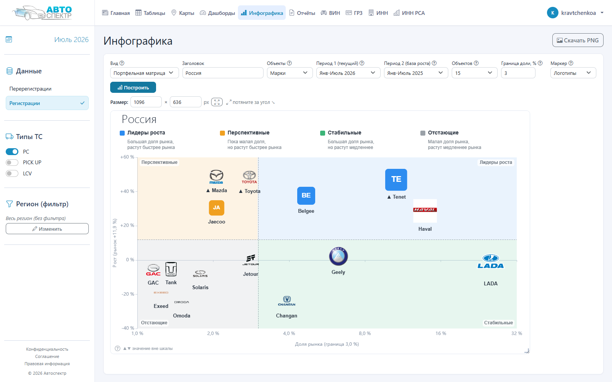Go to the Главная menu item
Screen dimensions: 612x382
(x=116, y=13)
